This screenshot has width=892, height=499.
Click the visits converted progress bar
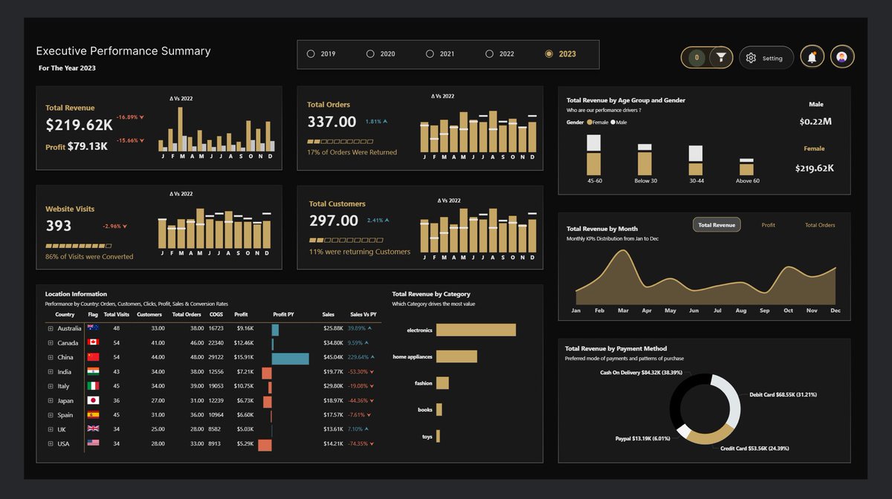[79, 246]
